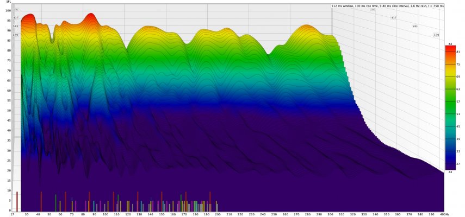Viewport: 465px width, 217px height.
Task: Click the 24 label below the color scale
Action: pos(450,172)
